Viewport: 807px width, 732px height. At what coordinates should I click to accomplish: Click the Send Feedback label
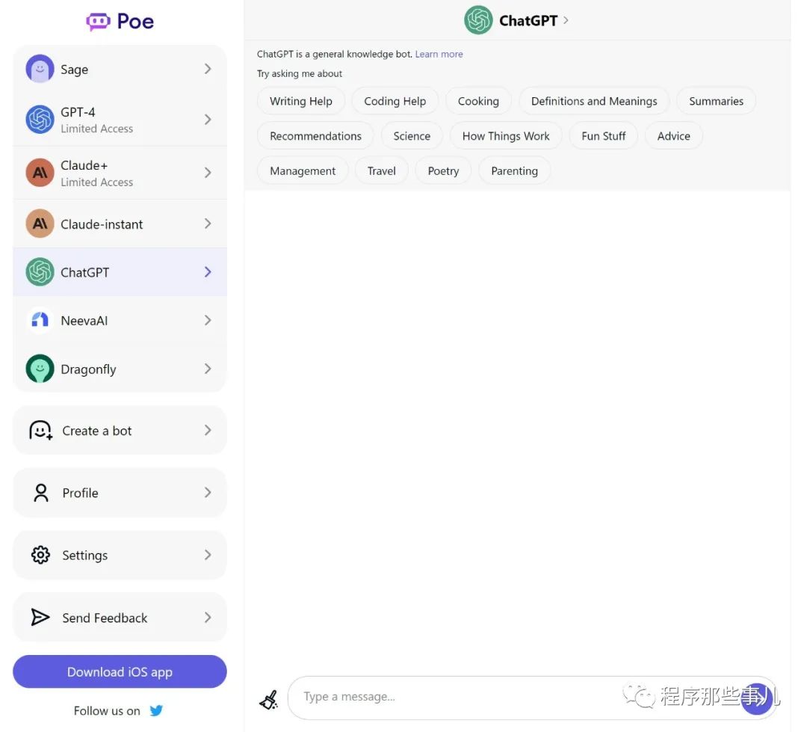pyautogui.click(x=105, y=618)
